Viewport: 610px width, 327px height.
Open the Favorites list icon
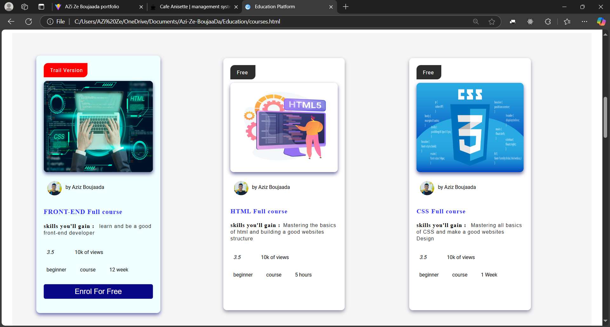[567, 22]
